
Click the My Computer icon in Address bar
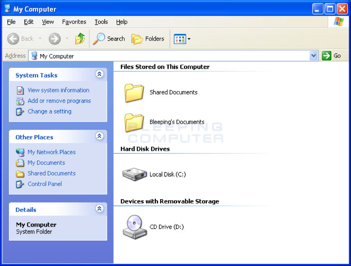[34, 56]
